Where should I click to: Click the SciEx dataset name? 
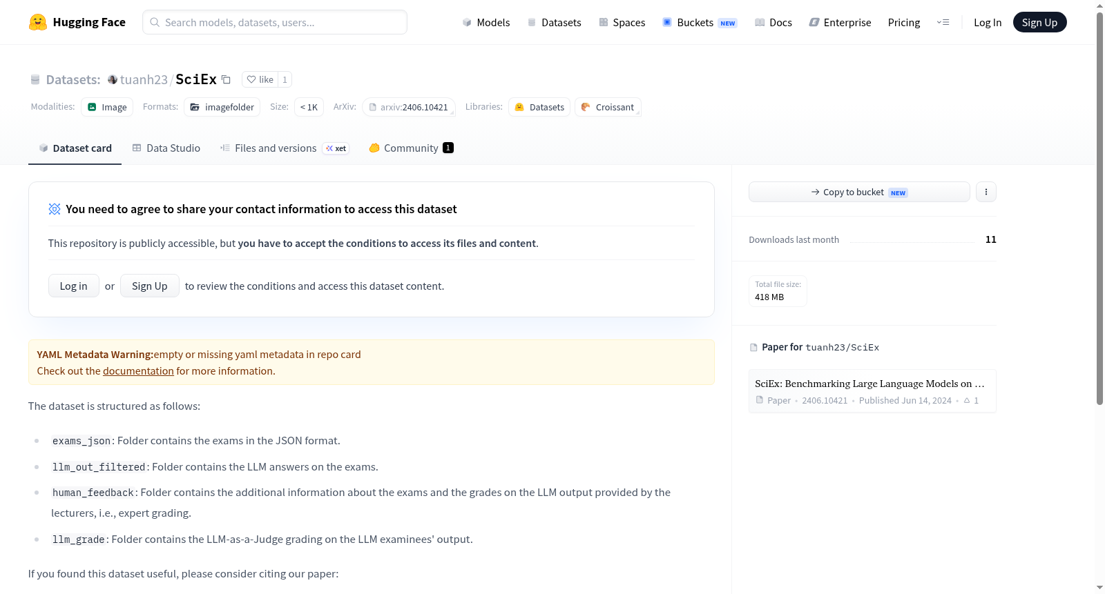click(196, 79)
